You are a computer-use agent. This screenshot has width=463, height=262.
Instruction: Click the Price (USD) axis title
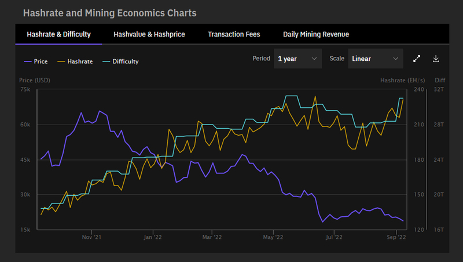click(35, 80)
